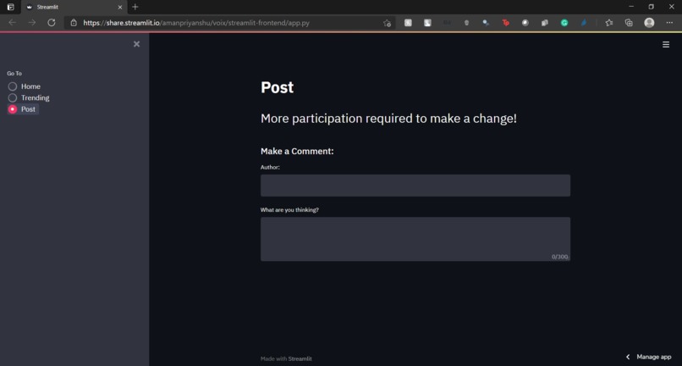The width and height of the screenshot is (682, 366).
Task: Add this page to favorites with the star icon
Action: 387,23
